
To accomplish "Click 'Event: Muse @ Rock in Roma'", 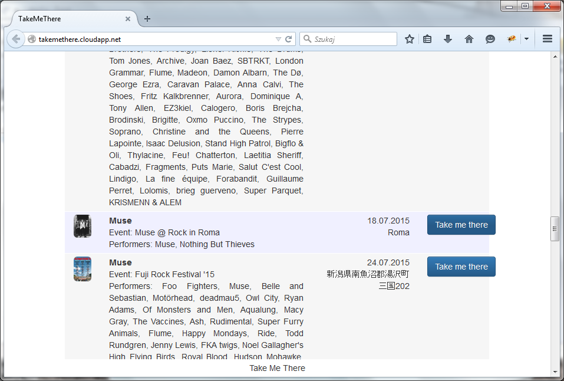I will tap(164, 232).
